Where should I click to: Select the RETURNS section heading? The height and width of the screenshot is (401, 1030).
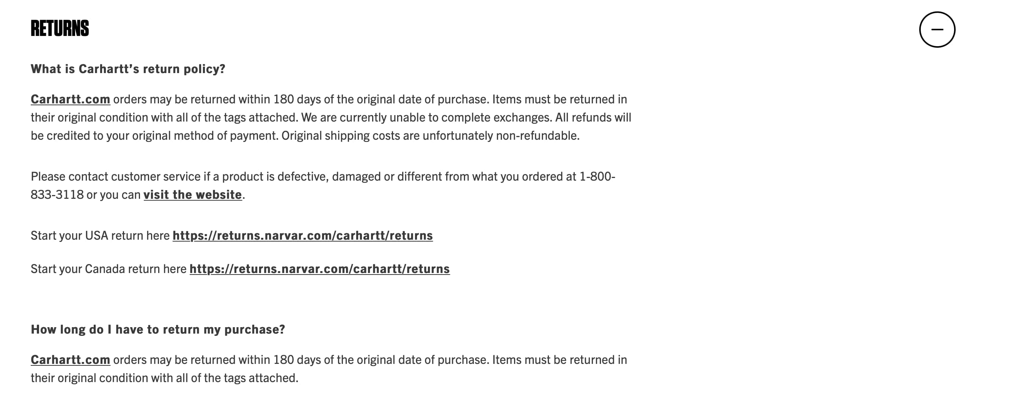[60, 28]
